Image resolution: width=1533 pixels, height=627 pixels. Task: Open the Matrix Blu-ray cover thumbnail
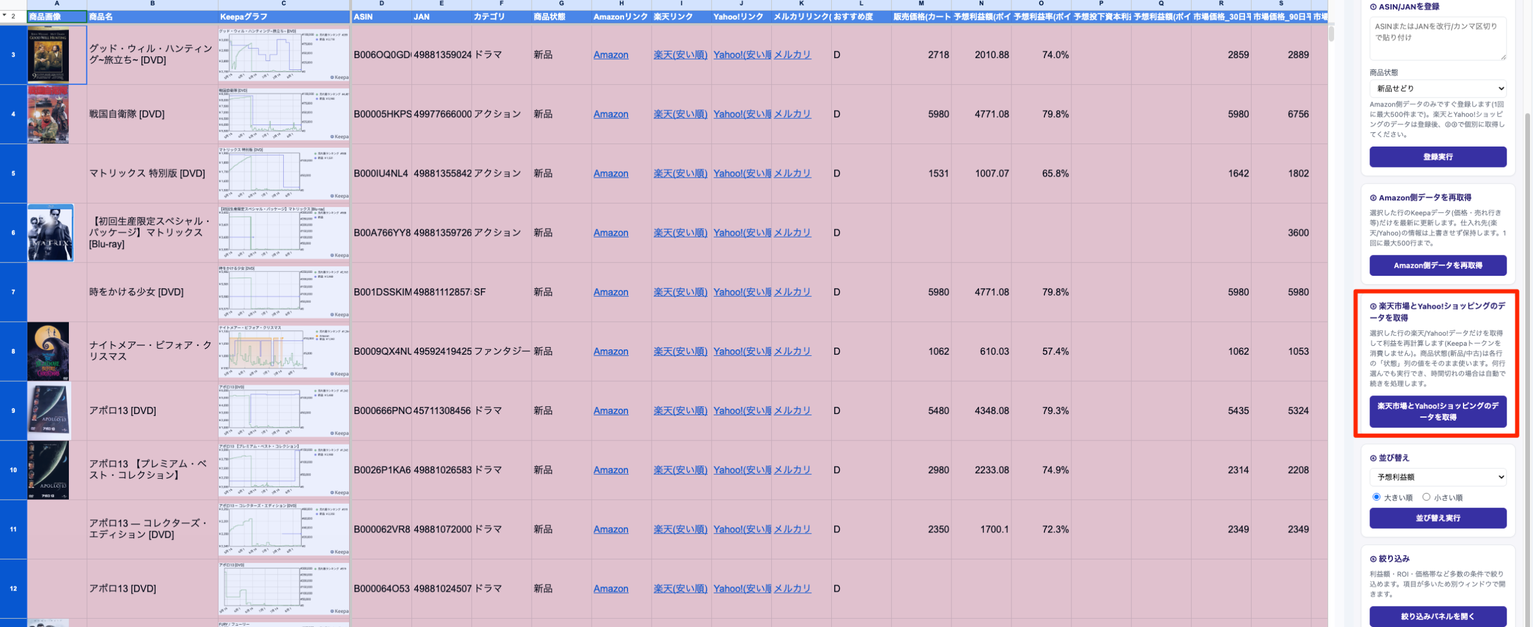[x=50, y=233]
